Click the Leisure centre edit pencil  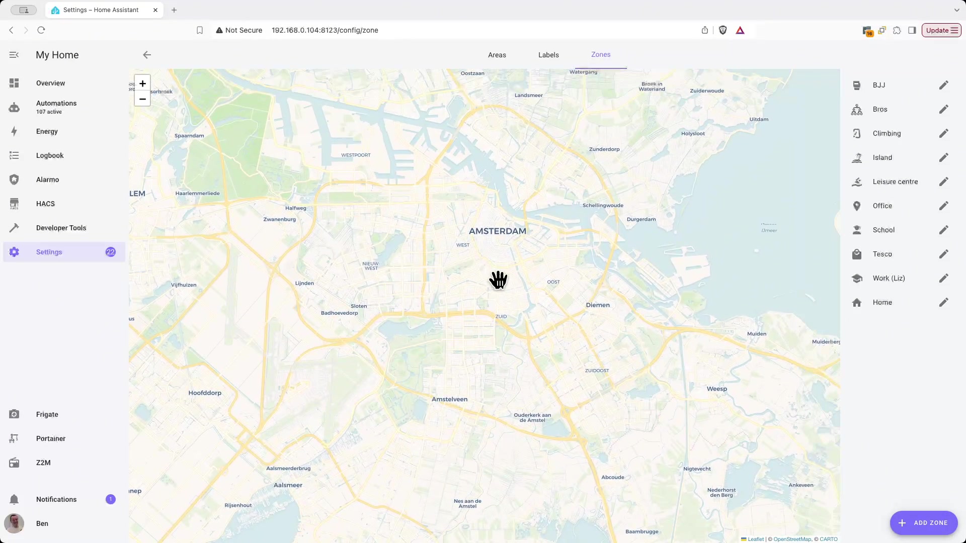[943, 182]
